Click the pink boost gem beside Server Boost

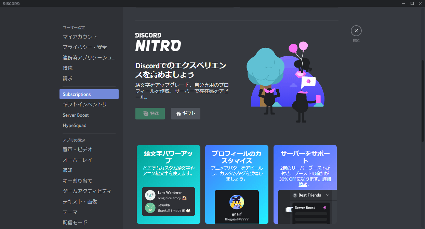[x=324, y=207]
